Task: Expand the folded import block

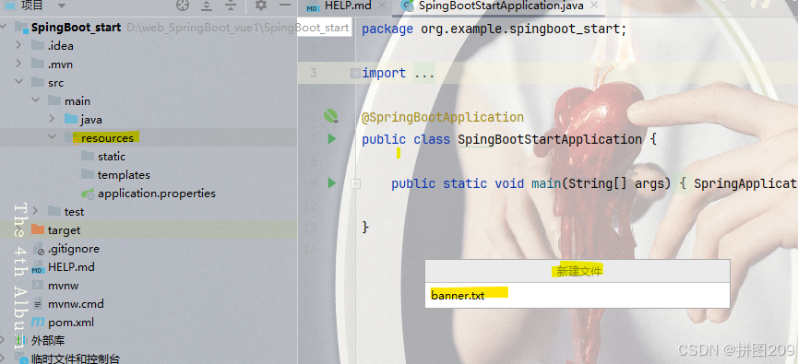Action: pyautogui.click(x=355, y=73)
